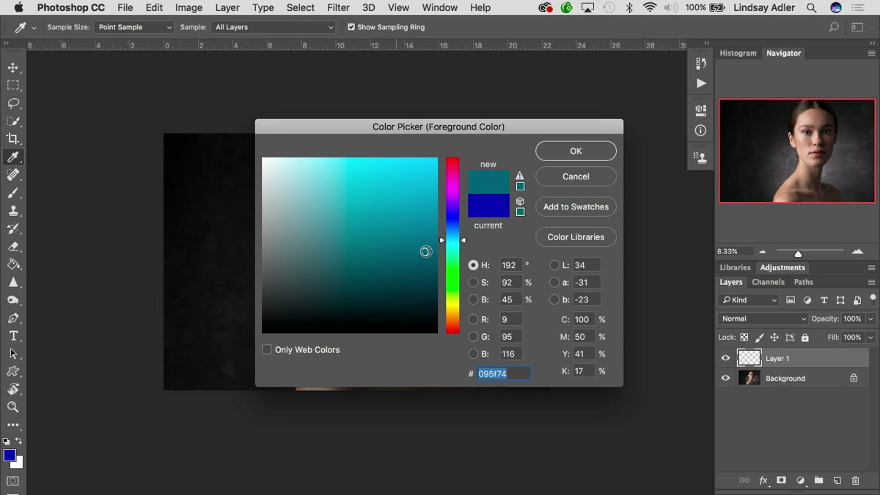Click Add to Swatches button
The image size is (880, 495).
click(576, 206)
